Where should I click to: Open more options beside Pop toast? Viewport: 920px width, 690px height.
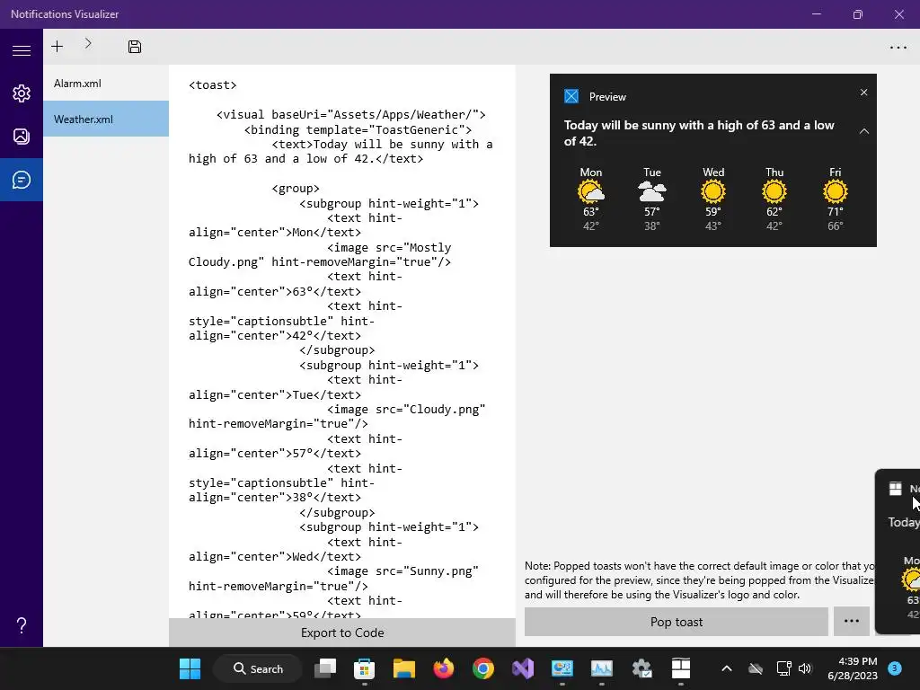852,622
